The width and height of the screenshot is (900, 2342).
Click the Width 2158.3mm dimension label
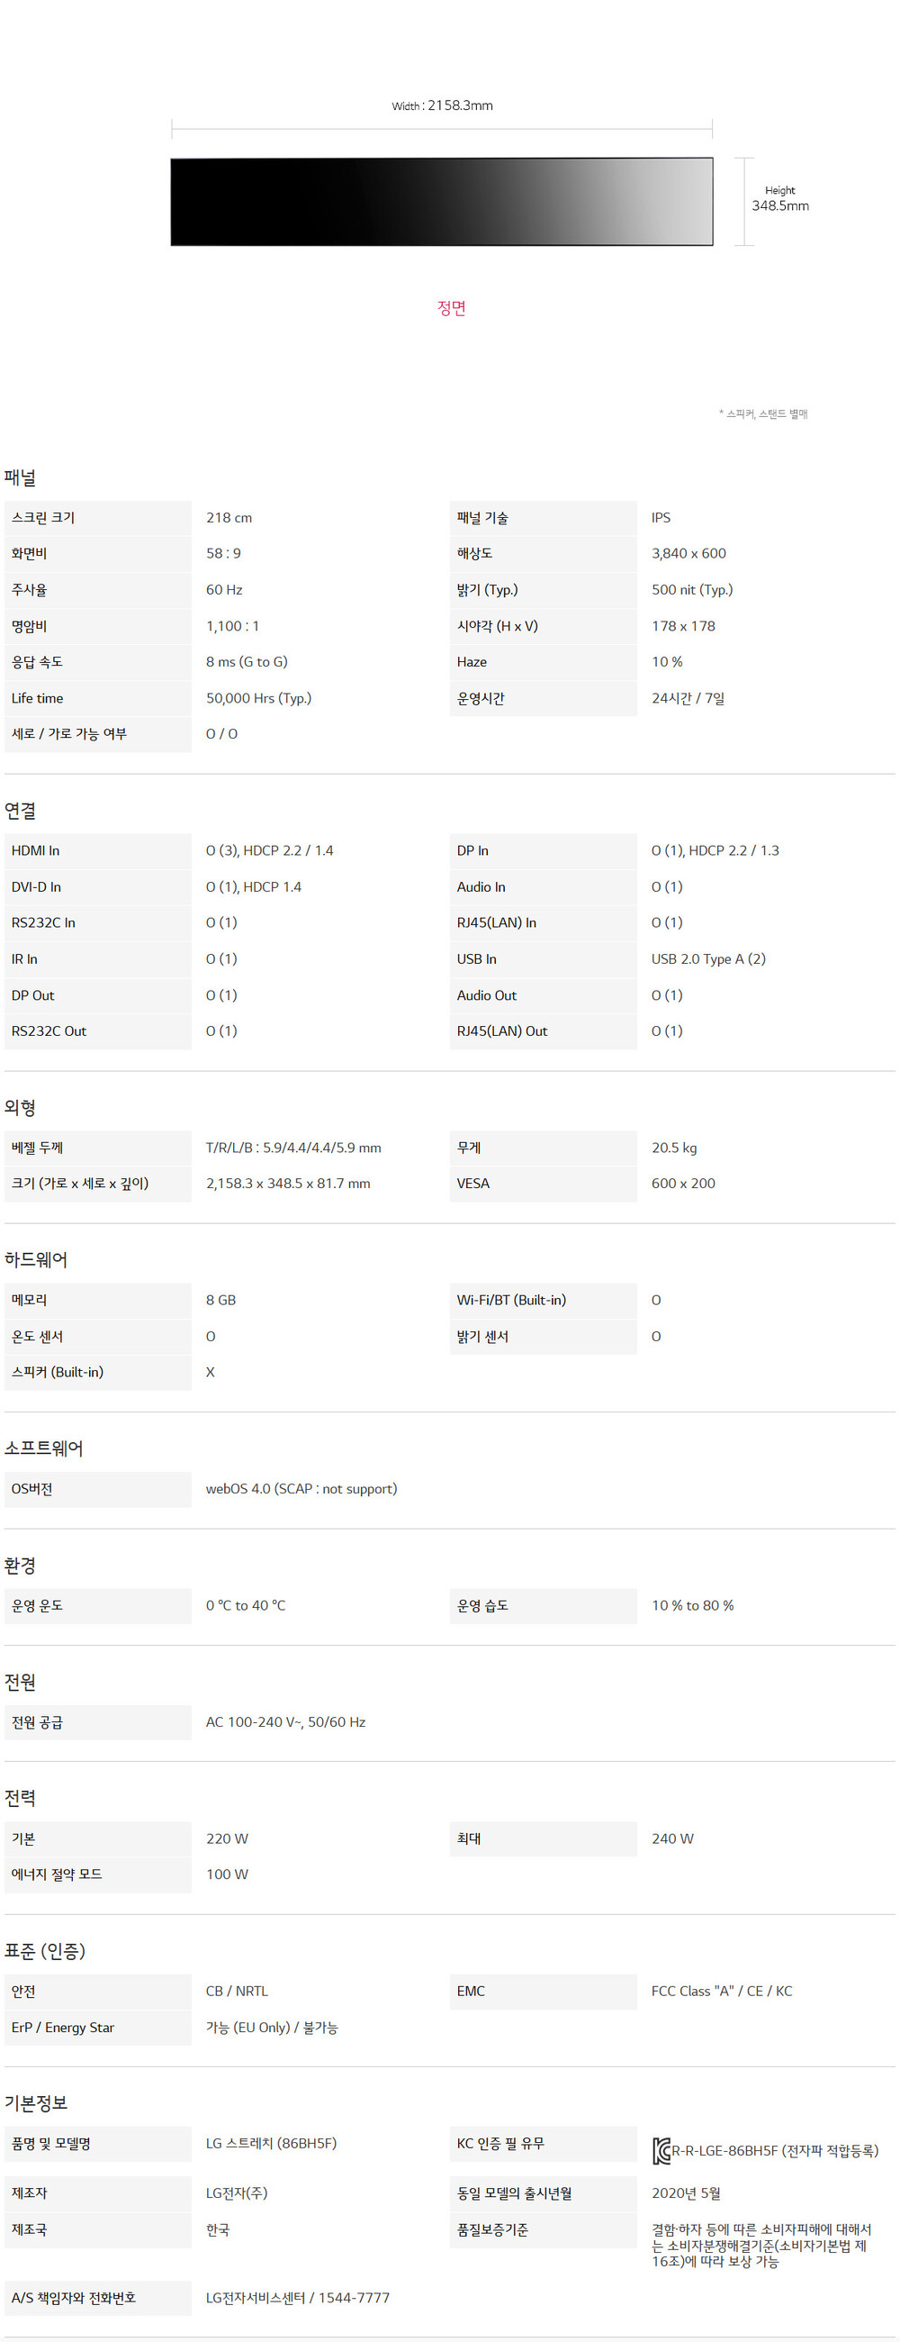(x=442, y=105)
